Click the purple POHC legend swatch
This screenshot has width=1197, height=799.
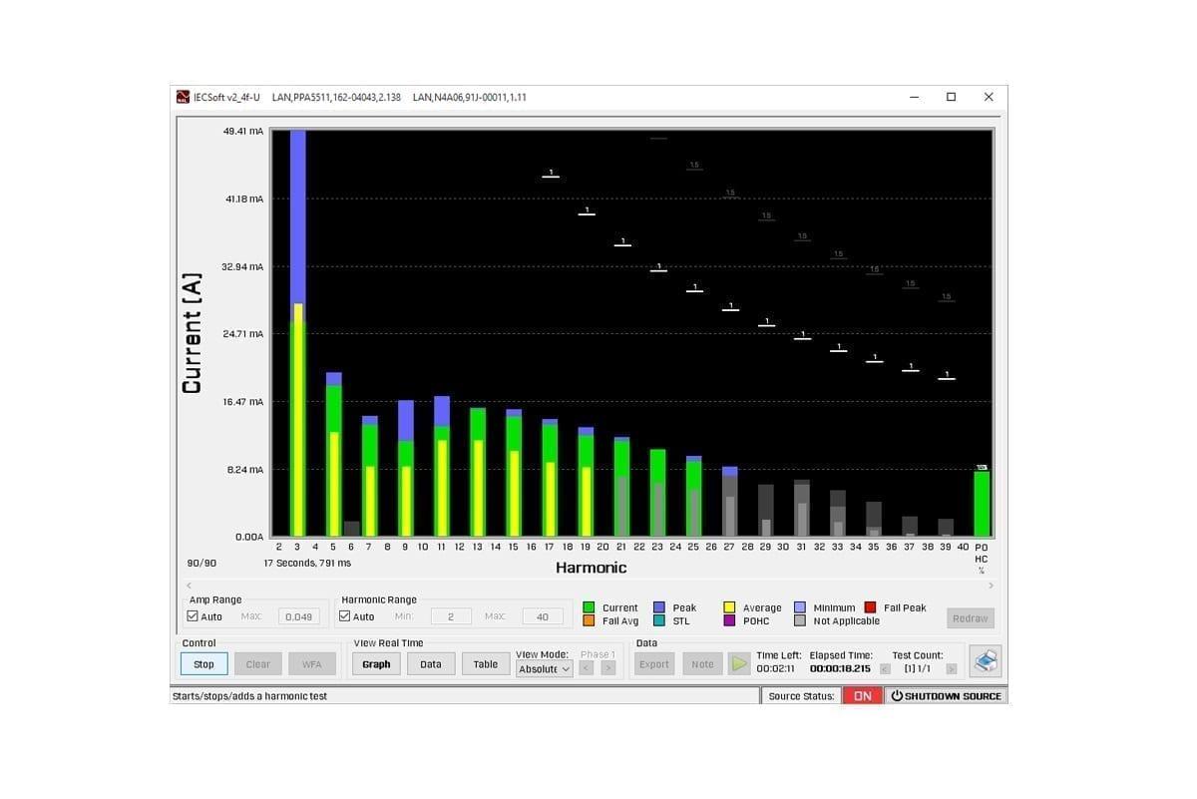(728, 620)
